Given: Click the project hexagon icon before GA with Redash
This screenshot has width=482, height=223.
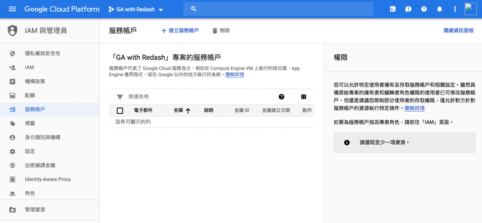Looking at the screenshot, I should (x=111, y=9).
